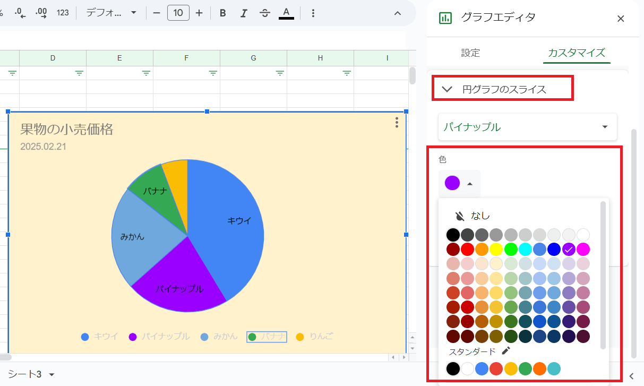Open the toolbar's more options menu
Image resolution: width=644 pixels, height=386 pixels.
click(x=313, y=13)
